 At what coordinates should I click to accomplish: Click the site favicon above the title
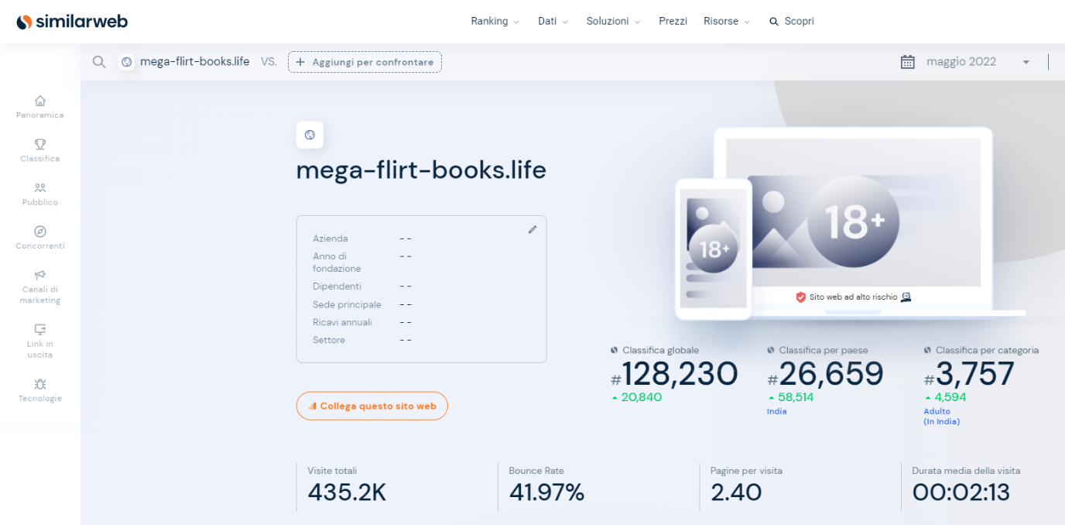click(x=310, y=135)
